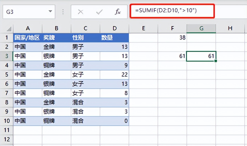The width and height of the screenshot is (247, 146).
Task: Select column B header
Action: coord(57,28)
